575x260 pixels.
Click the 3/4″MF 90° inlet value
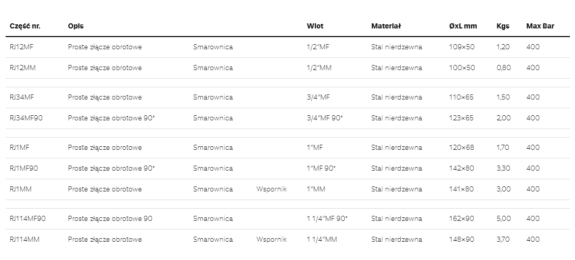click(x=325, y=118)
